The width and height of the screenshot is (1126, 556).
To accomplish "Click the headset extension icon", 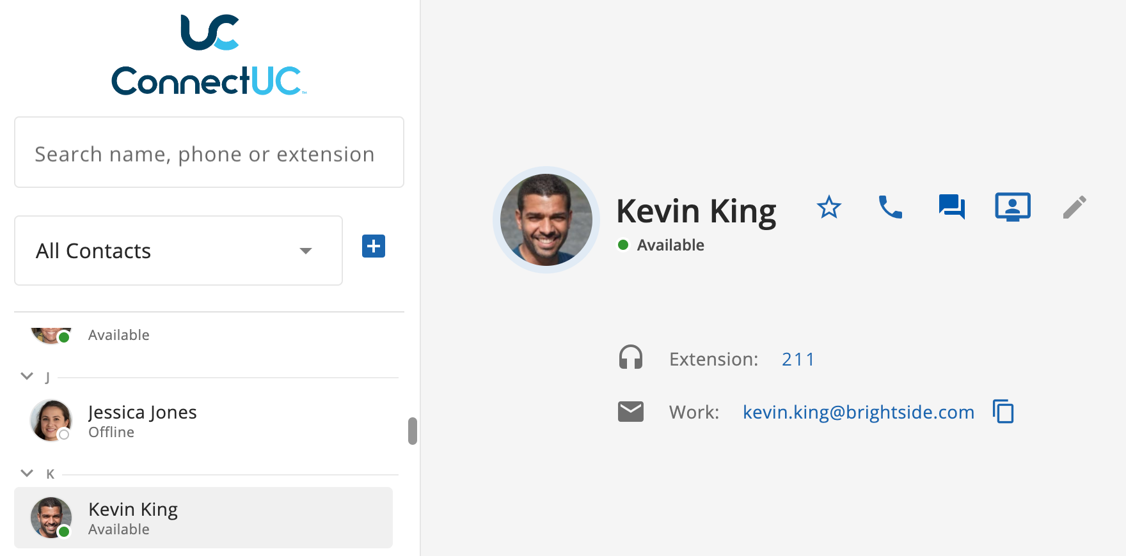I will coord(631,357).
